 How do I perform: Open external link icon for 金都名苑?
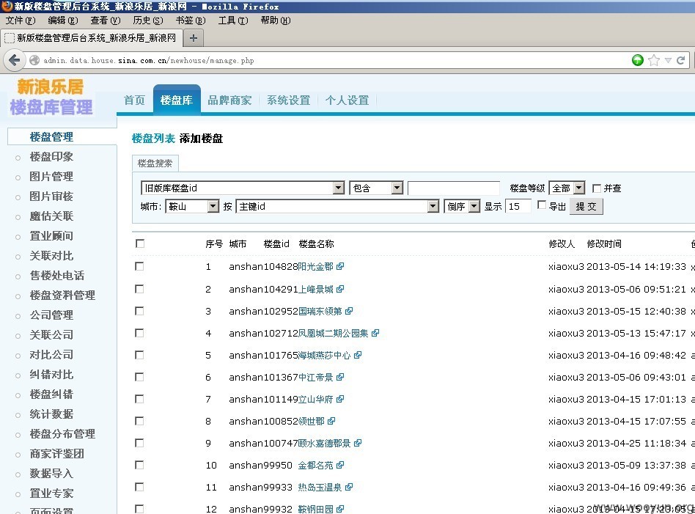click(340, 465)
